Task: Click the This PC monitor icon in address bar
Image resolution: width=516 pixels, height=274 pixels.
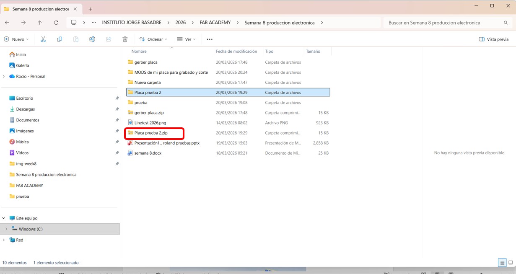Action: pyautogui.click(x=74, y=23)
